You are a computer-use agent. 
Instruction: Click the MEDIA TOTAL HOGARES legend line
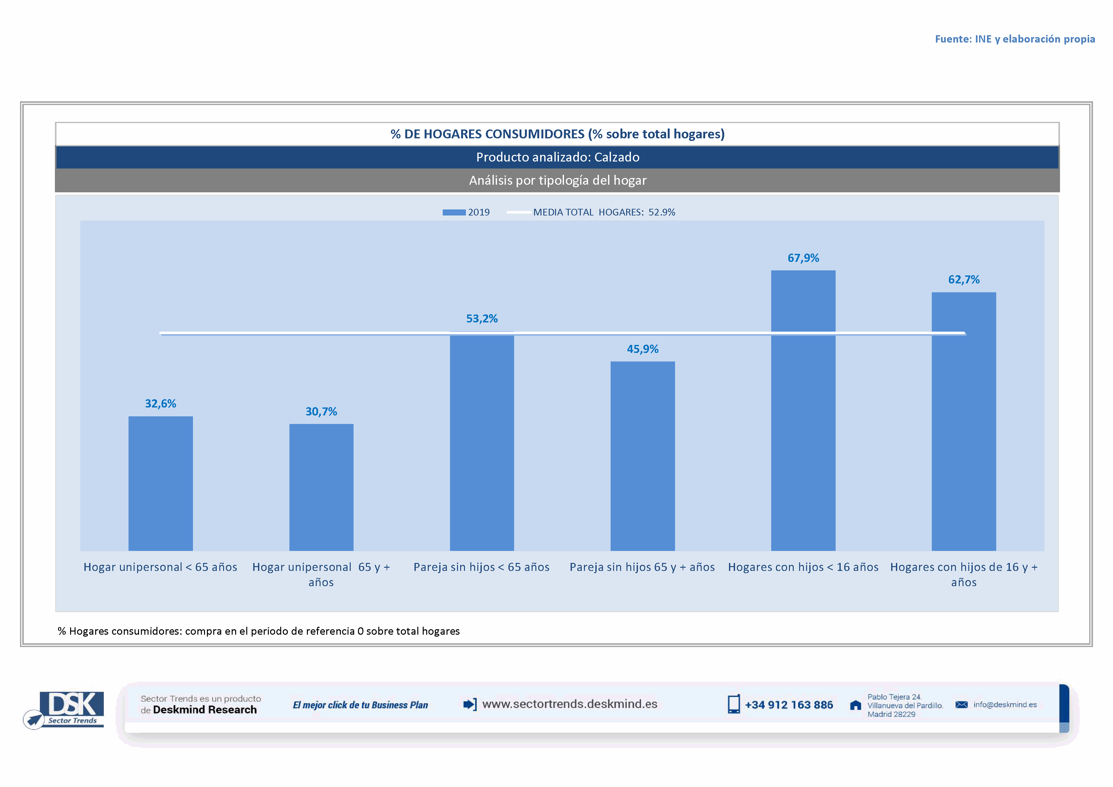tap(519, 212)
